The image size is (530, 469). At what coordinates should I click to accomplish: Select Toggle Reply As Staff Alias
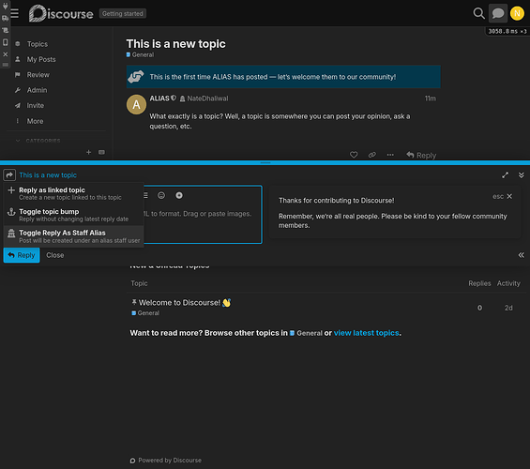coord(74,236)
